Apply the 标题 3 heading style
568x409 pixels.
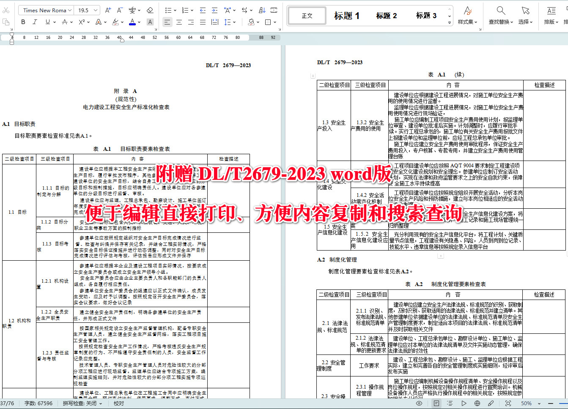click(x=426, y=16)
